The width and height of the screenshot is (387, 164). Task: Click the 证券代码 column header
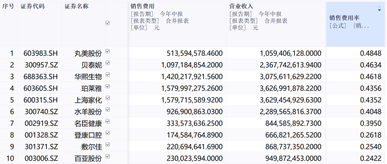click(x=39, y=25)
